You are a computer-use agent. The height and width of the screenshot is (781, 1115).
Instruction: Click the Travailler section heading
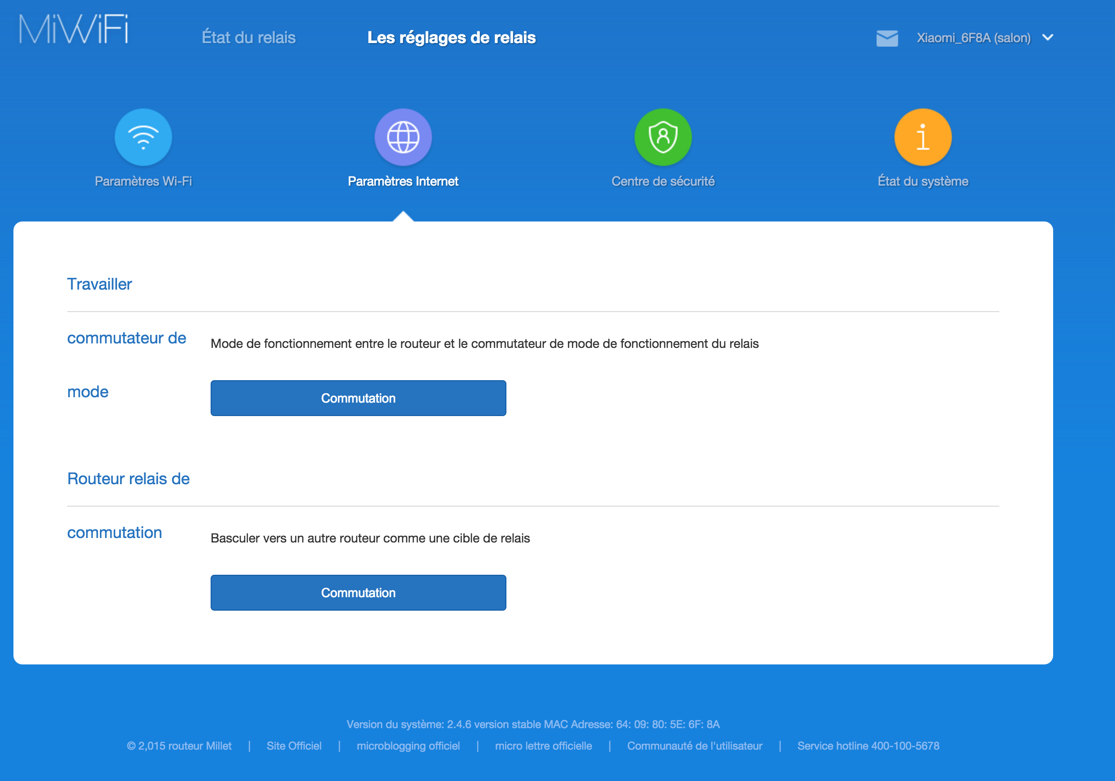99,284
